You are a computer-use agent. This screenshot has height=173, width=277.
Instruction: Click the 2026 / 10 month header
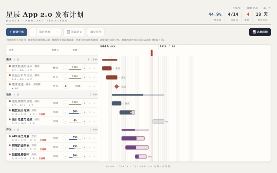click(167, 46)
